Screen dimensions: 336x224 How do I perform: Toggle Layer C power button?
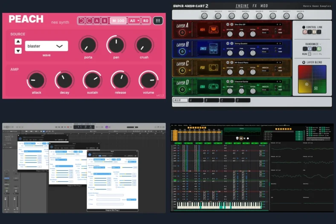tap(182, 70)
